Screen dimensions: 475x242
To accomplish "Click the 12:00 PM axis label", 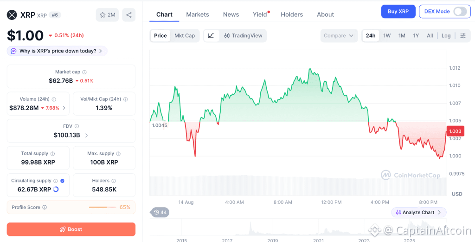I will pyautogui.click(x=331, y=202).
